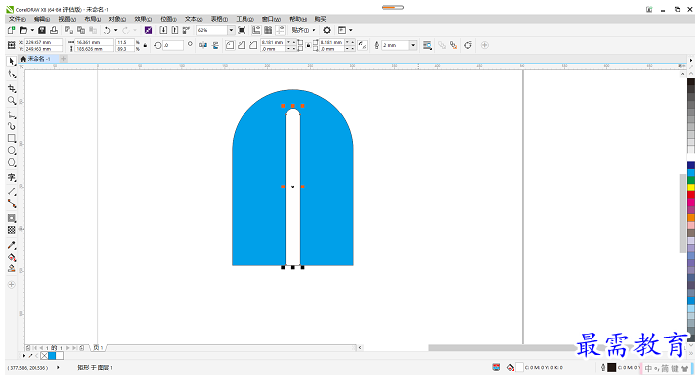Select the Zoom magnifier tool
Screen dimensions: 696x376
click(12, 101)
